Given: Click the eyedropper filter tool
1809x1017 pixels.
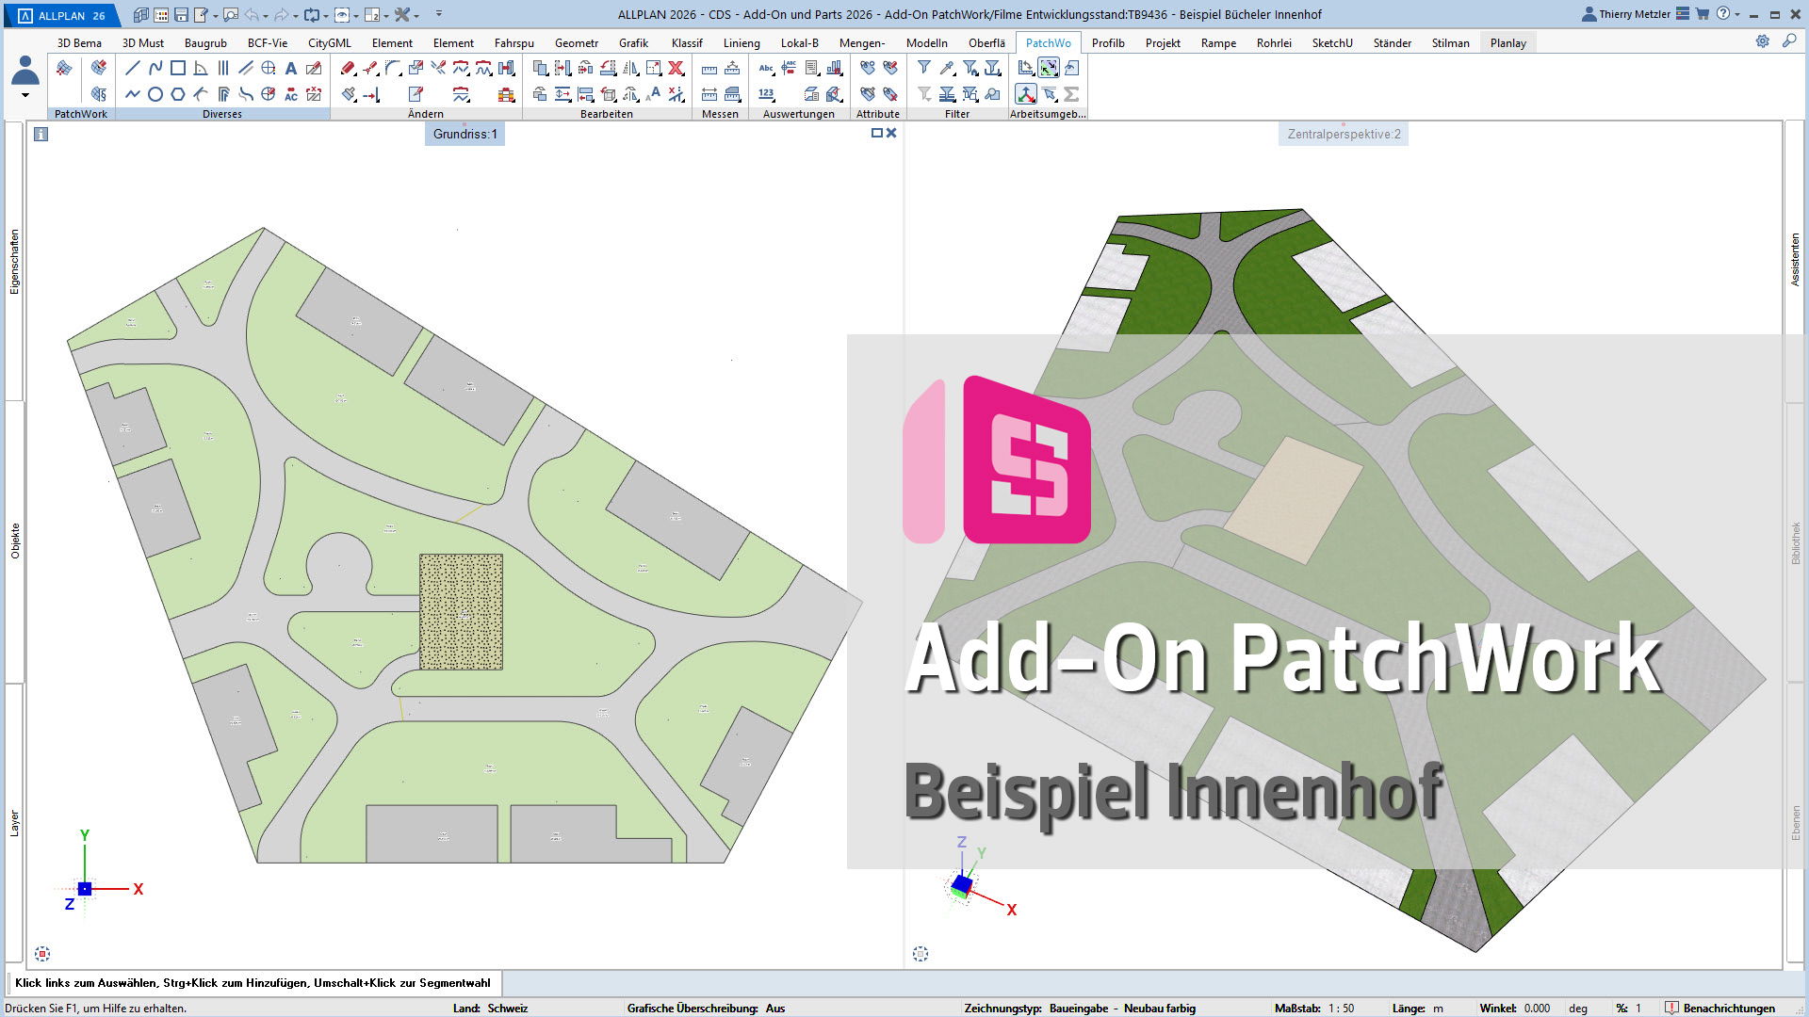Looking at the screenshot, I should [x=947, y=68].
